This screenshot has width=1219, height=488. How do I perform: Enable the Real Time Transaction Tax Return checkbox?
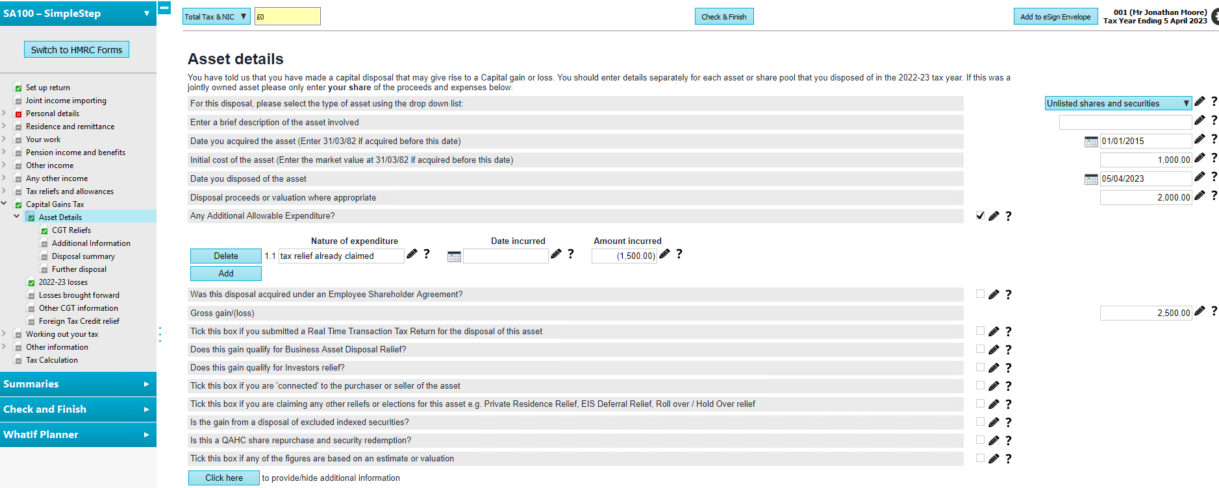coord(980,331)
